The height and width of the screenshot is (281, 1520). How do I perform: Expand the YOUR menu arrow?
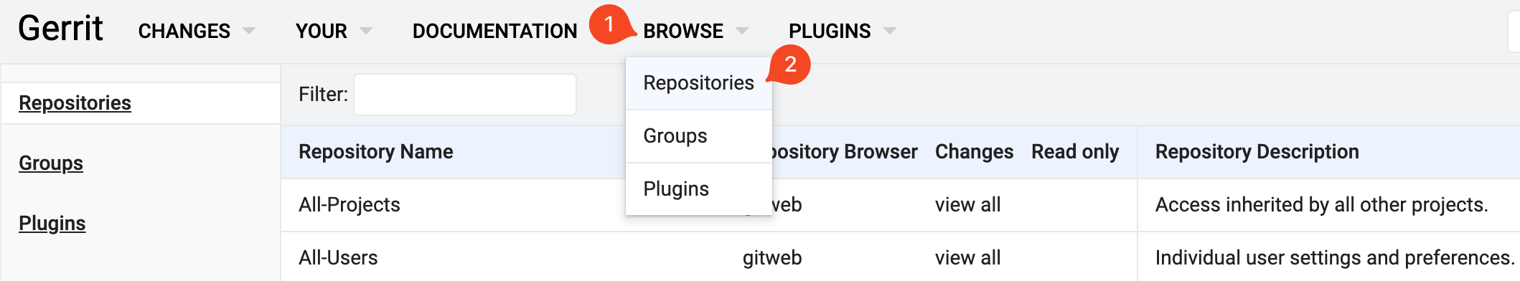[x=366, y=31]
